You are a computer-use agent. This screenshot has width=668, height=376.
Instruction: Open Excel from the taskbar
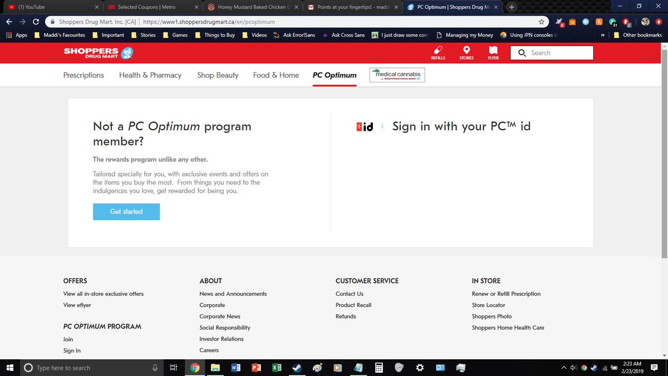click(x=277, y=368)
